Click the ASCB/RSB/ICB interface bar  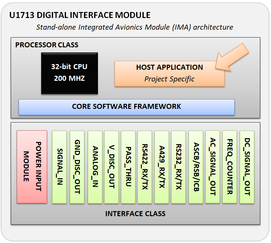pos(196,167)
